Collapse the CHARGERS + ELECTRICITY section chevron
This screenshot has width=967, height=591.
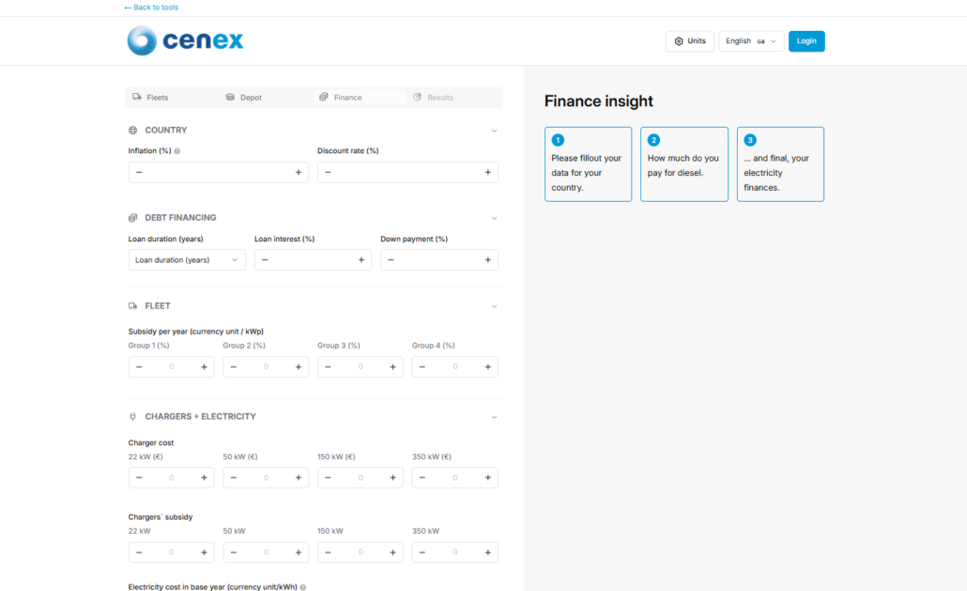click(494, 417)
